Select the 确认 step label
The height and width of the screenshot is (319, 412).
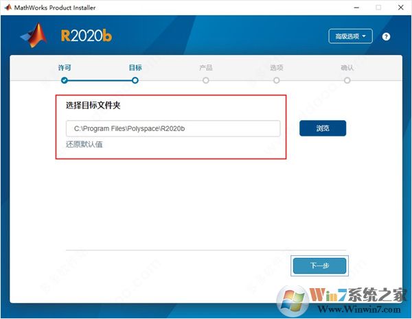pyautogui.click(x=347, y=68)
